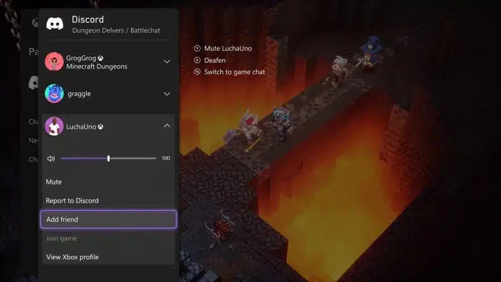501x282 pixels.
Task: Click LuchaUno's volume slider handle
Action: click(x=108, y=158)
